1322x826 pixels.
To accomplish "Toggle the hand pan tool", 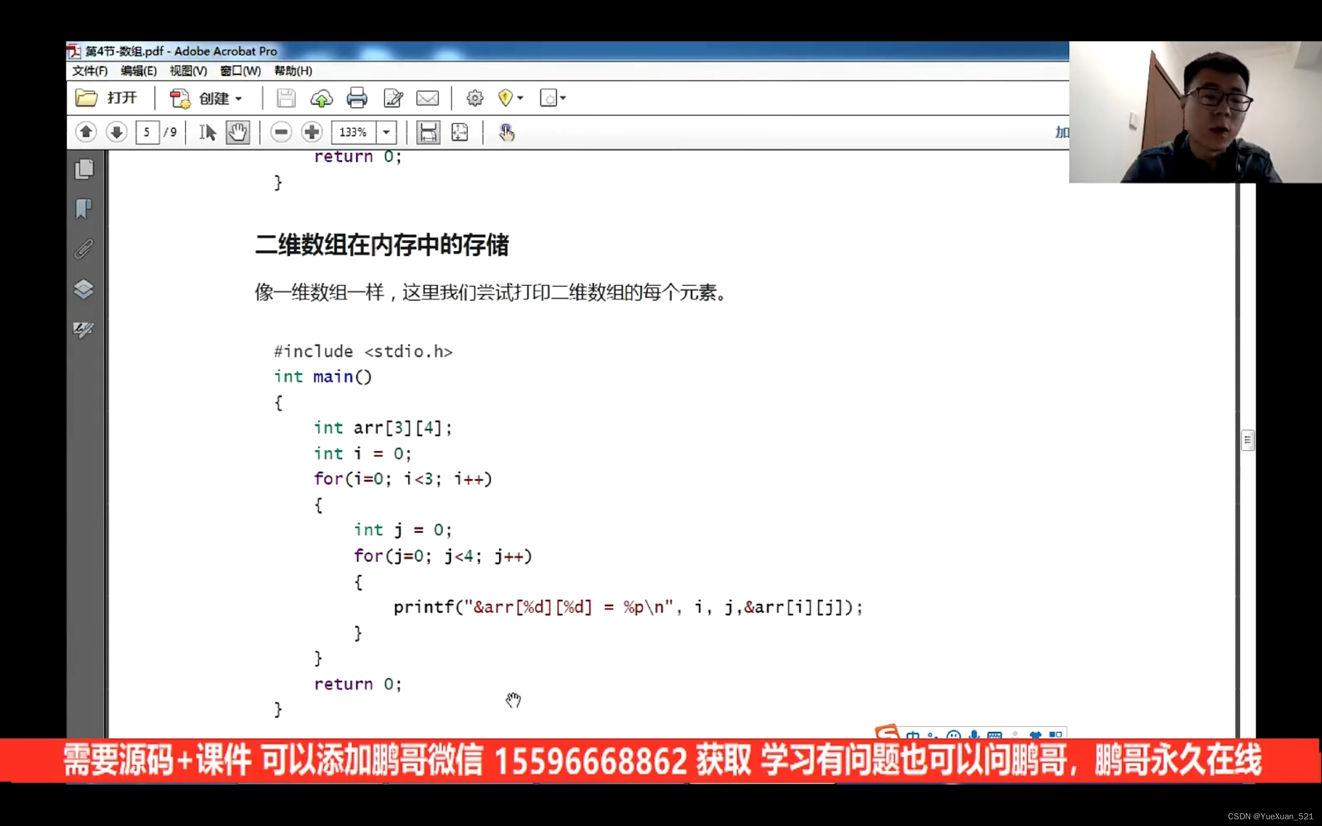I will point(238,132).
